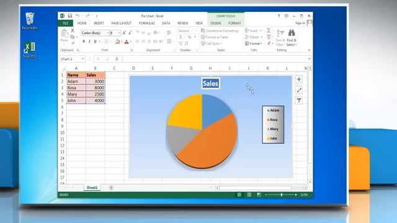The height and width of the screenshot is (223, 397).
Task: Click the New Sheet plus icon
Action: [x=111, y=188]
